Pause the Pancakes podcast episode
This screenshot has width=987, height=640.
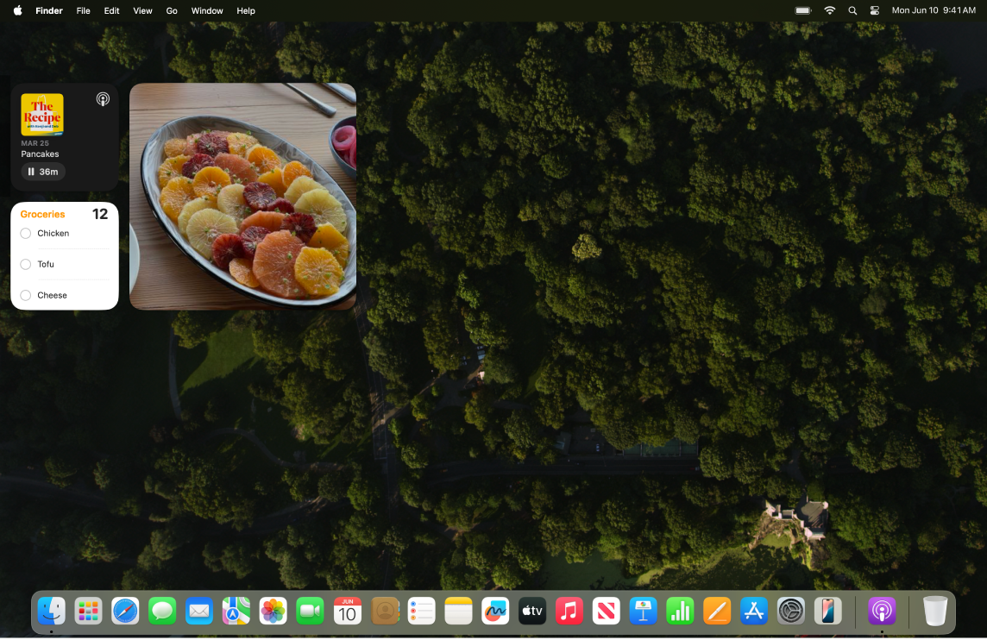pos(42,172)
